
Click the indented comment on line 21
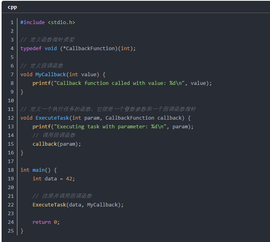[62, 196]
